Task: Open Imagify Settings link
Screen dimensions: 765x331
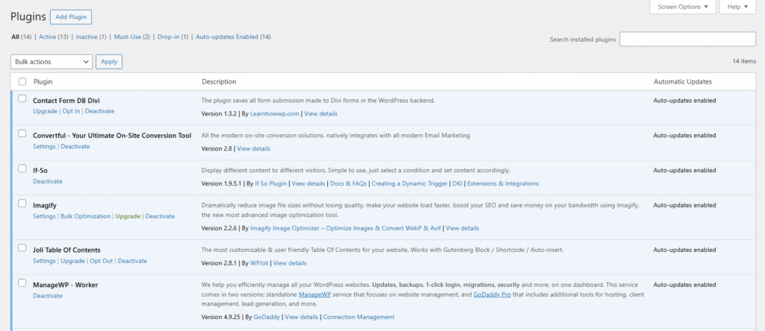Action: pos(44,216)
